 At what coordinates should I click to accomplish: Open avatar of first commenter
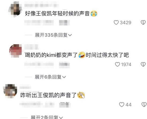click(16, 9)
